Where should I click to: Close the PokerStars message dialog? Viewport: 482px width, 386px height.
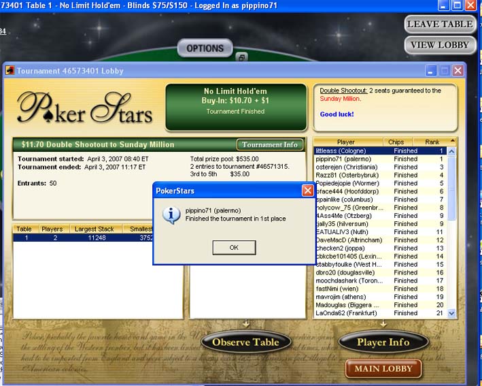(308, 191)
